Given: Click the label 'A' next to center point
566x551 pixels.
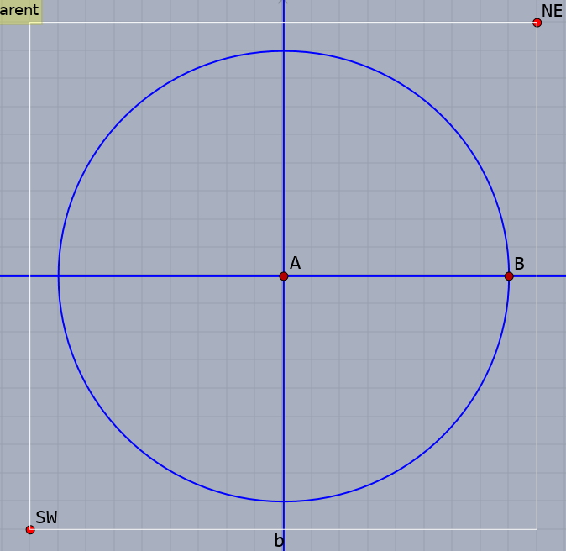Looking at the screenshot, I should [x=296, y=263].
